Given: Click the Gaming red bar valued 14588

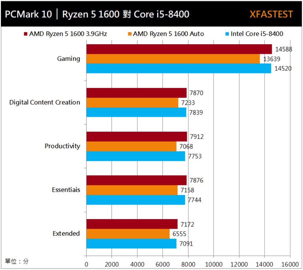Looking at the screenshot, I should pos(179,49).
